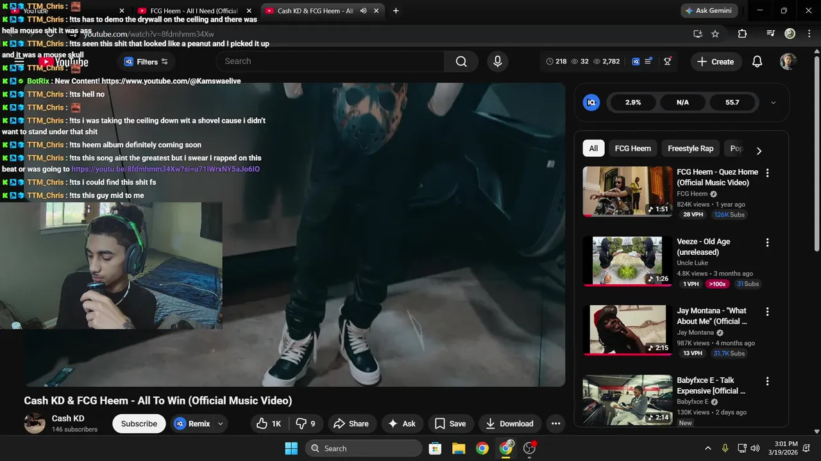Start voice search with microphone icon

pyautogui.click(x=497, y=61)
